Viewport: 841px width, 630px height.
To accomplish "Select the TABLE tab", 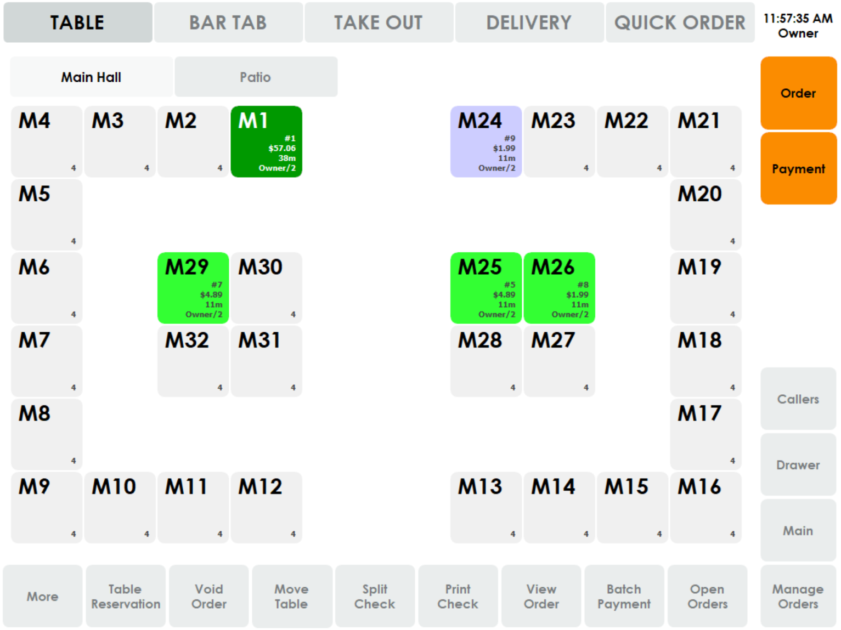I will [x=78, y=22].
